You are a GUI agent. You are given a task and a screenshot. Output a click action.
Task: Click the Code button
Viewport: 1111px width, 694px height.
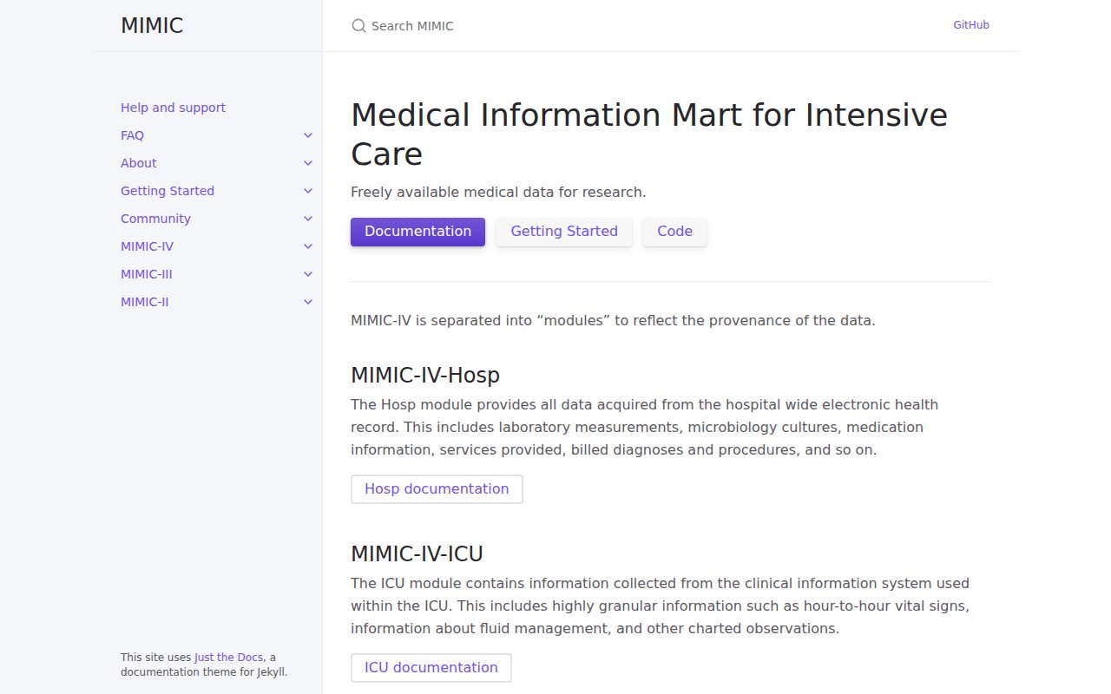coord(674,232)
